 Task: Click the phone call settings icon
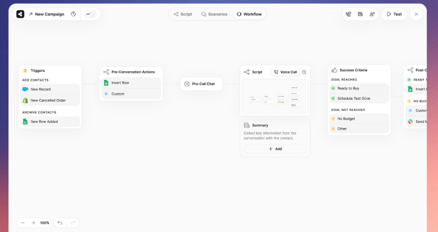click(x=348, y=14)
